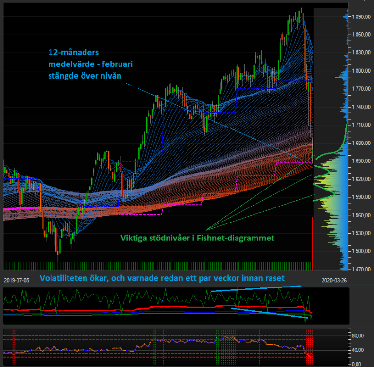Click the 1 860,00 price axis label
This screenshot has height=367, width=374.
(x=361, y=35)
